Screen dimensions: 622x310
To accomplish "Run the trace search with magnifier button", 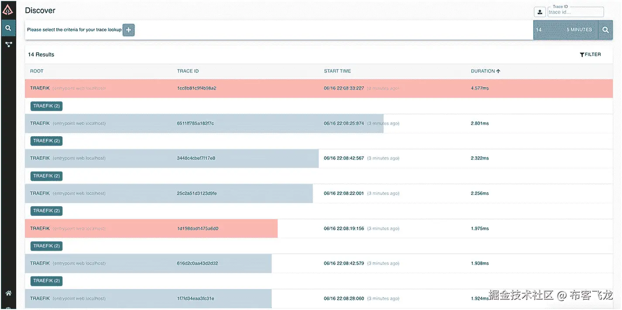I will tap(605, 30).
